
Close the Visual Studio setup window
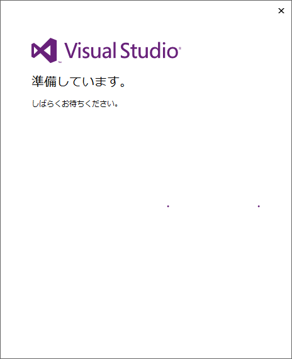(x=281, y=11)
